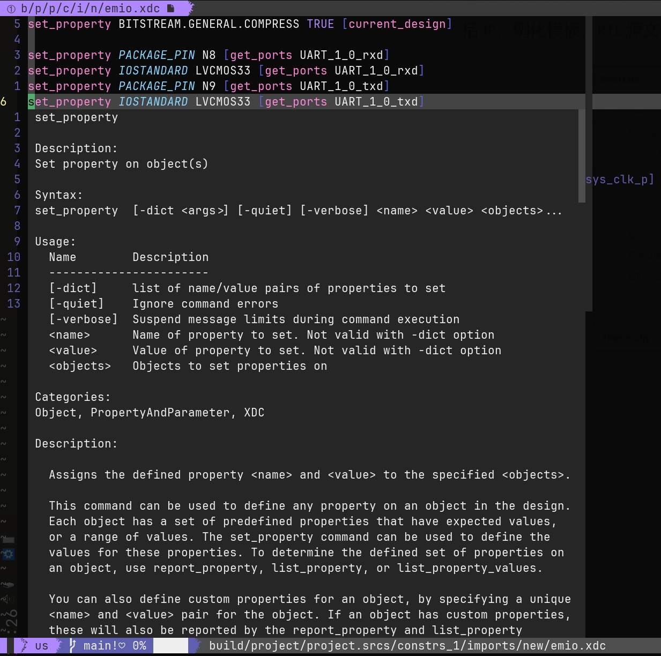Click line number 5 beside BITSTREAM.GENERAL.COMPRESS
Image resolution: width=661 pixels, height=656 pixels.
pyautogui.click(x=17, y=24)
